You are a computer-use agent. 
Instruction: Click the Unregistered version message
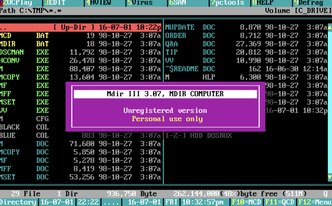(165, 111)
